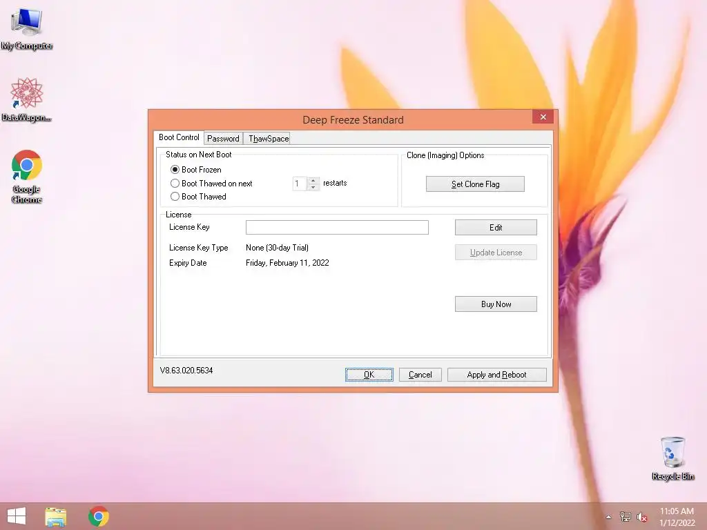707x530 pixels.
Task: Increase the restarts count spinner
Action: coord(313,180)
